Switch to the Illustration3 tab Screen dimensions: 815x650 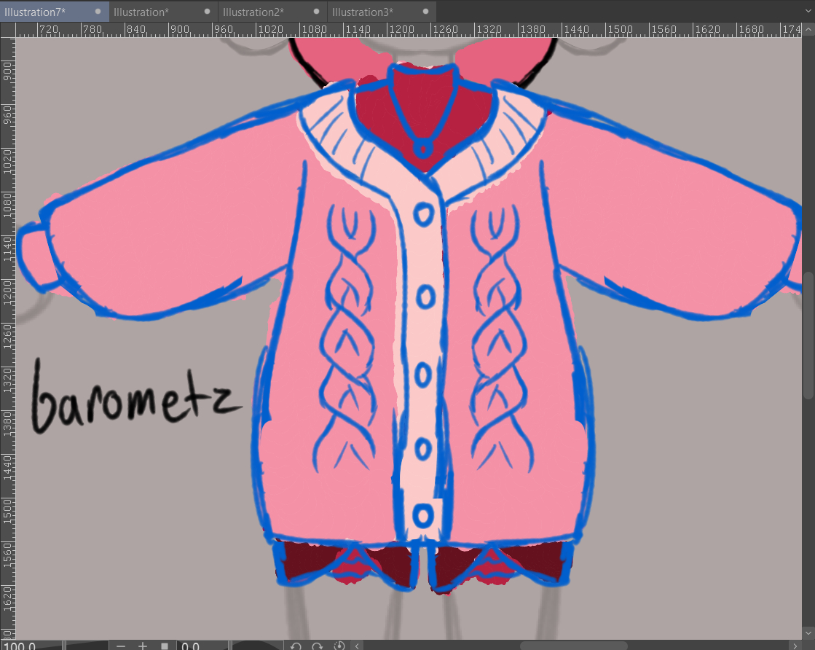tap(363, 12)
